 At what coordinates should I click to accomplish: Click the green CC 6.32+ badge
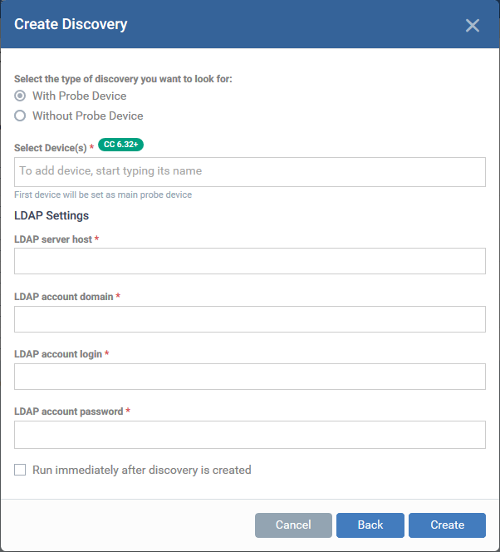coord(120,145)
